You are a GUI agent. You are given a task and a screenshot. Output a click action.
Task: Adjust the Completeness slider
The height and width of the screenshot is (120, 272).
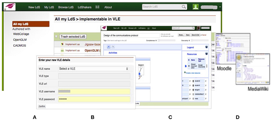point(166,40)
